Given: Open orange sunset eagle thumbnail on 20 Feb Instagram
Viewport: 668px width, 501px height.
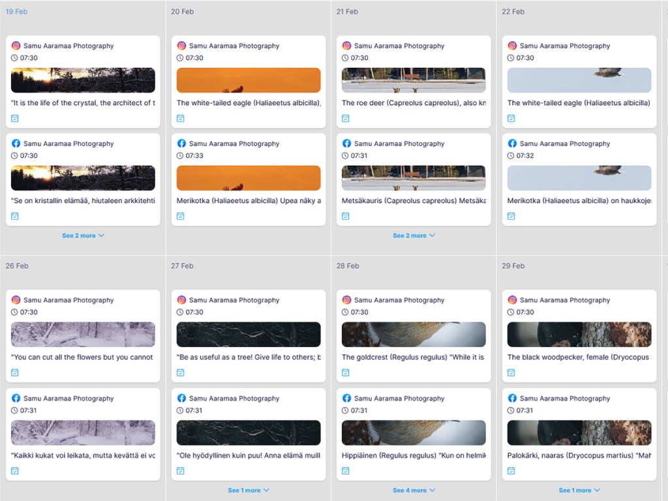Looking at the screenshot, I should pyautogui.click(x=249, y=80).
